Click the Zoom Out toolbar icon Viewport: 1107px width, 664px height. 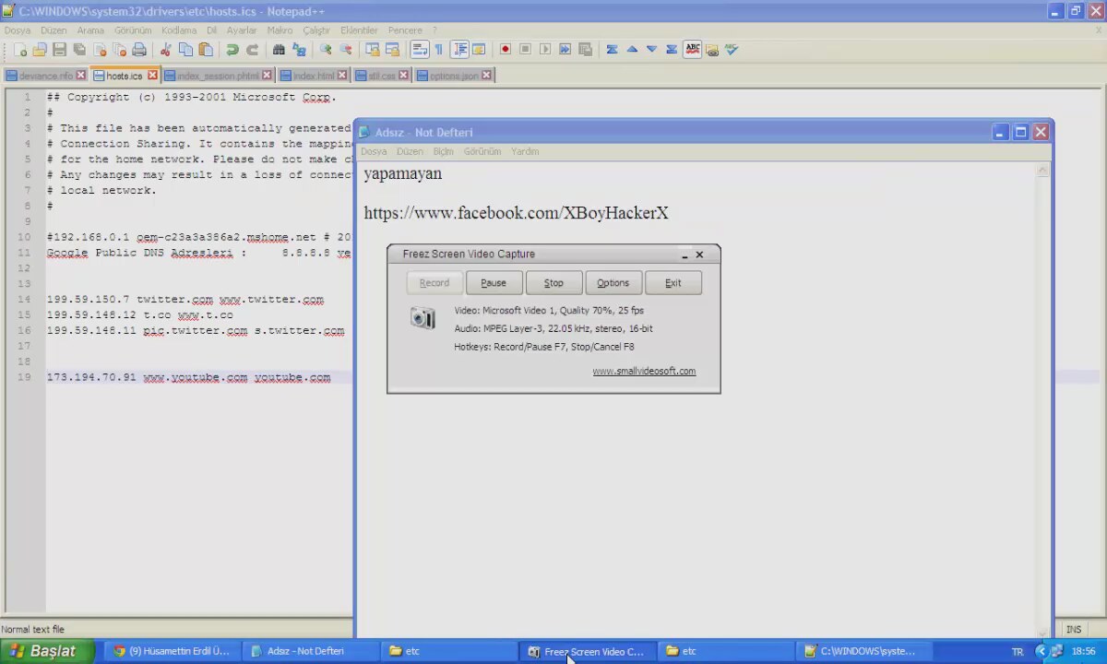346,50
